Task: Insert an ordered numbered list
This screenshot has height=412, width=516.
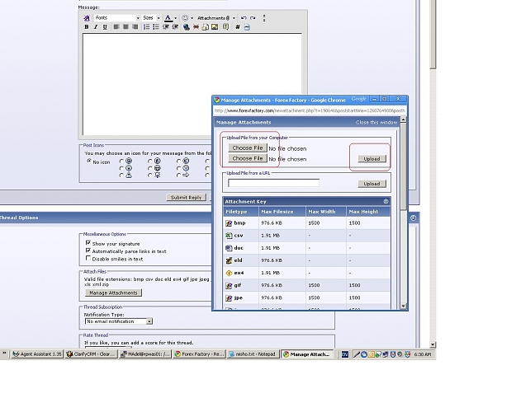Action: click(146, 27)
